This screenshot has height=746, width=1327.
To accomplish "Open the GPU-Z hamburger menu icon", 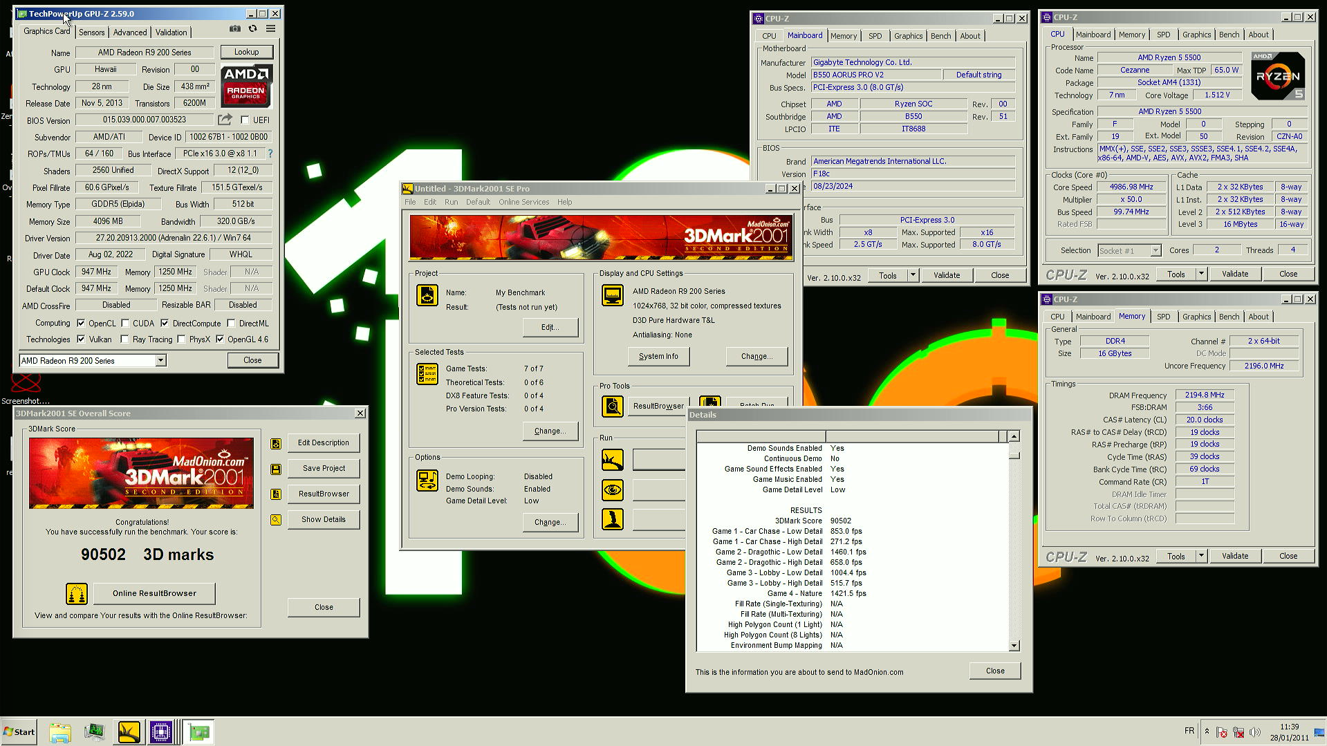I will click(271, 29).
